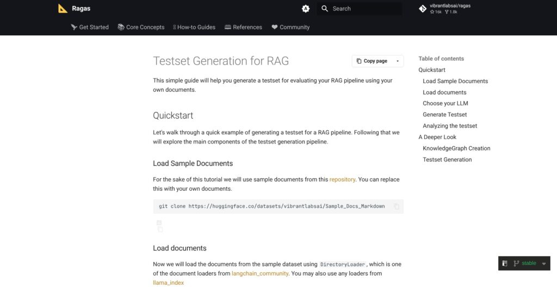Jump to Generate Testset section link
Screen dimensions: 557x287
coord(445,115)
